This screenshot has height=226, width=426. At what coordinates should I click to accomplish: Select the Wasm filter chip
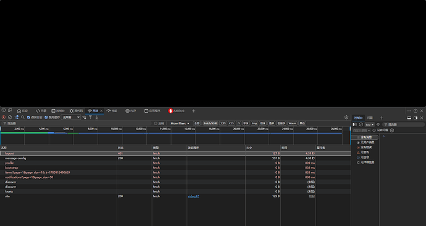pos(292,123)
